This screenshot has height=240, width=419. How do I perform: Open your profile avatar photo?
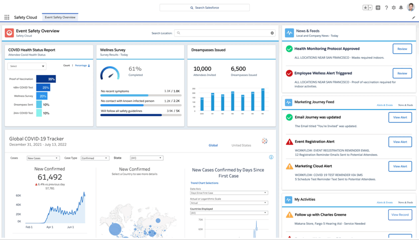(x=410, y=7)
